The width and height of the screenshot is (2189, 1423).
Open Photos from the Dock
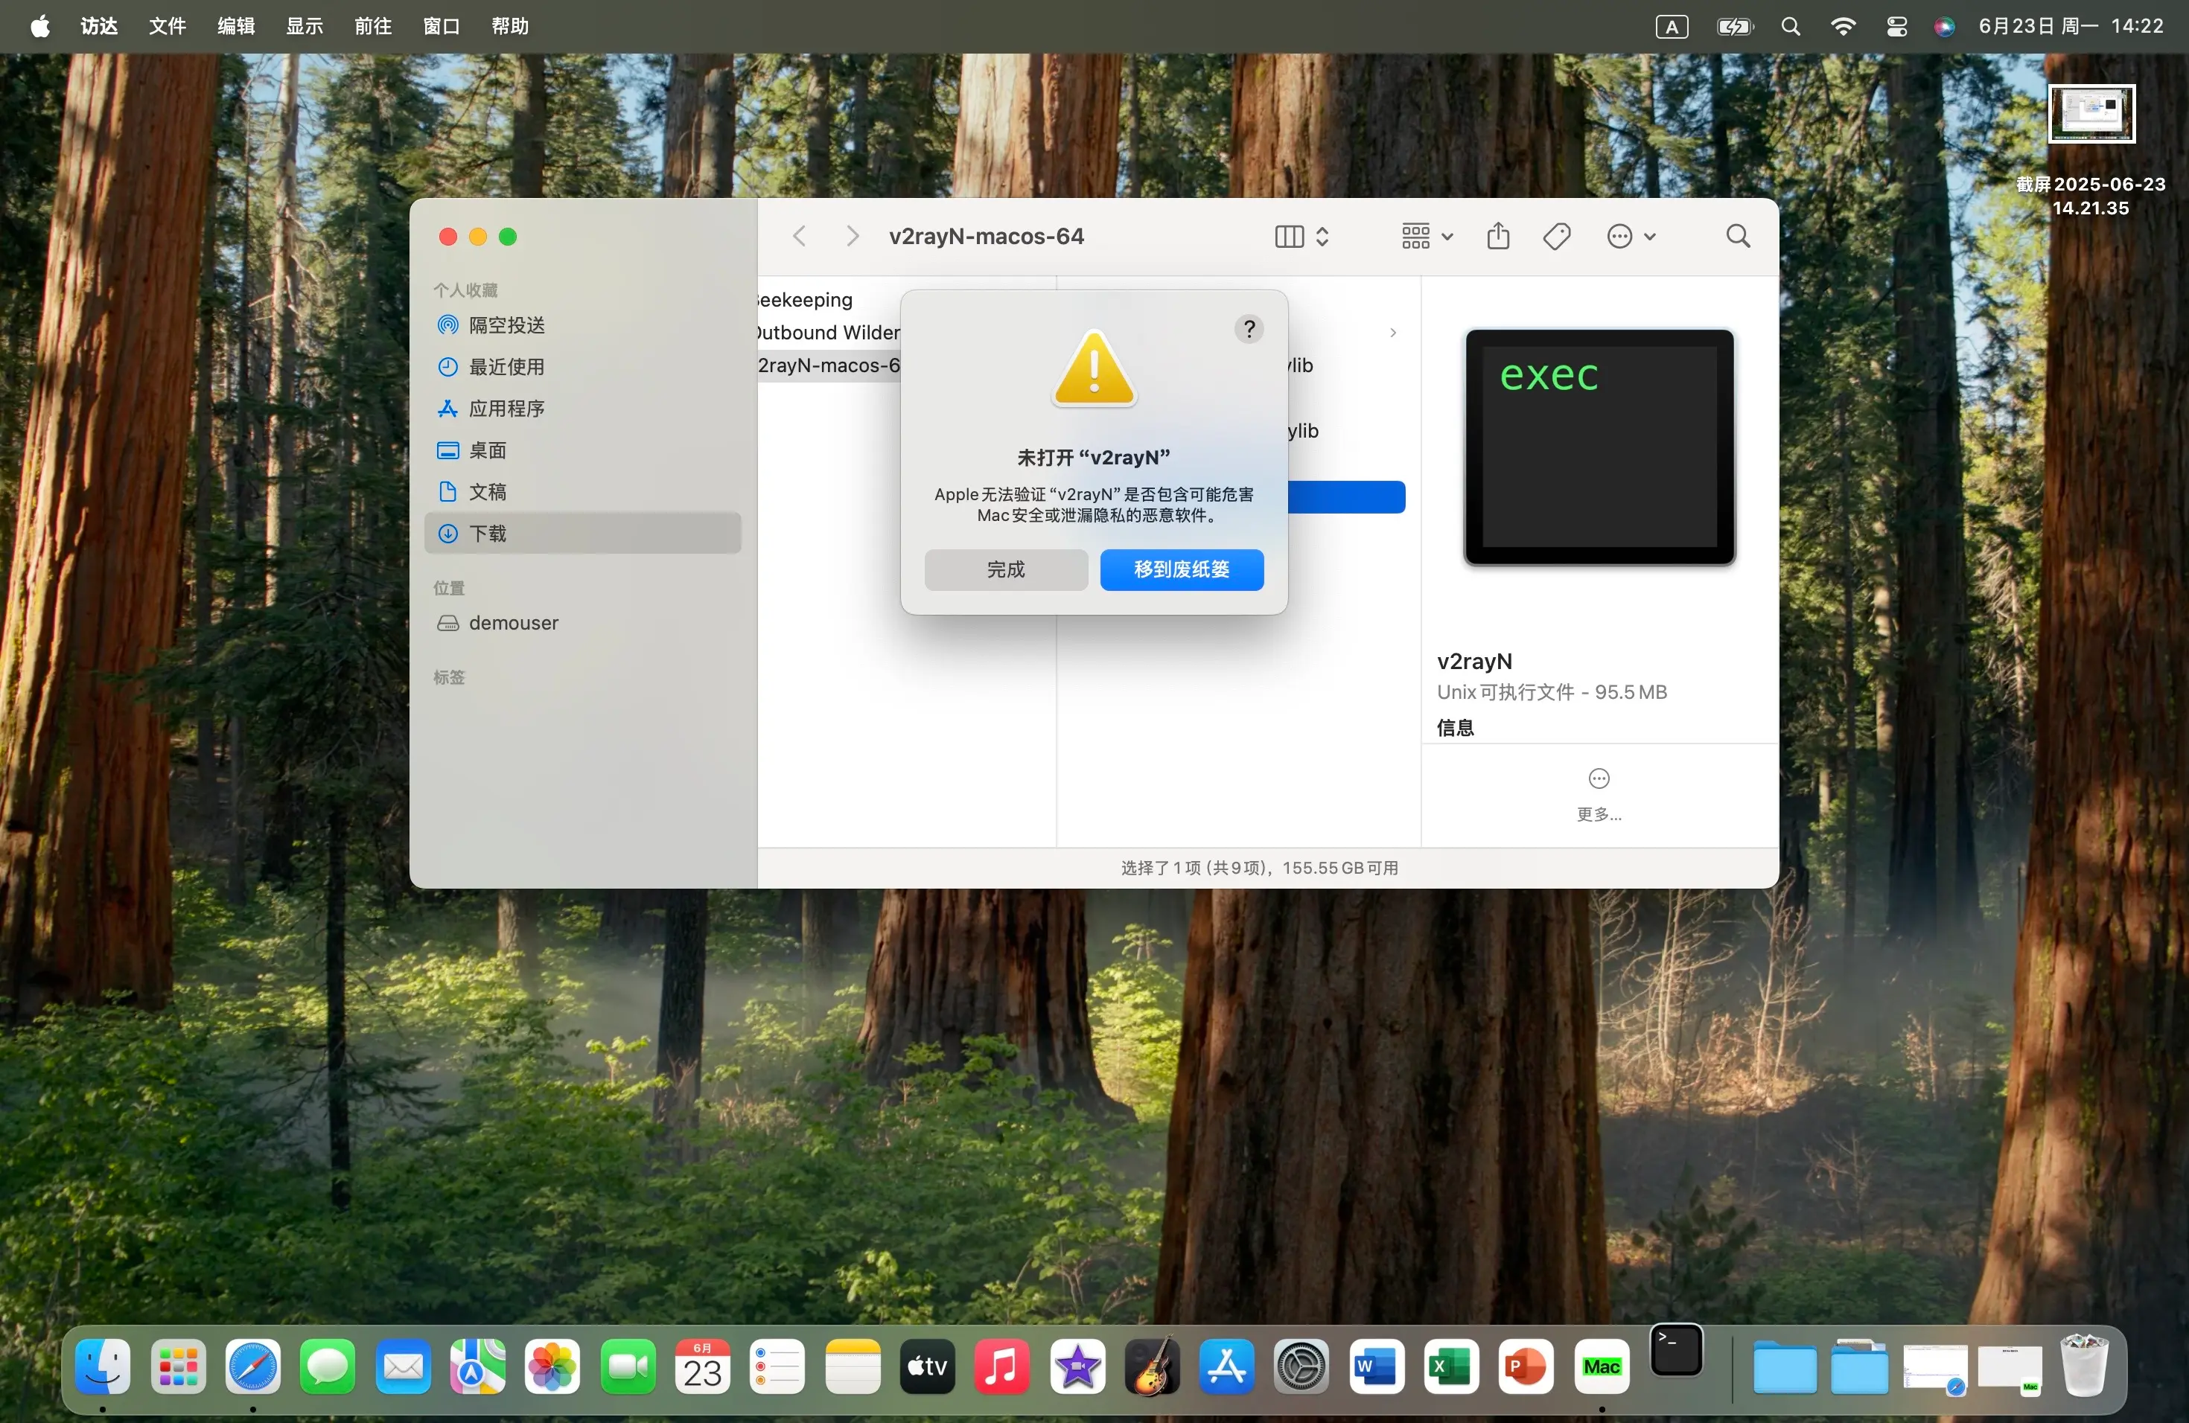[x=552, y=1366]
